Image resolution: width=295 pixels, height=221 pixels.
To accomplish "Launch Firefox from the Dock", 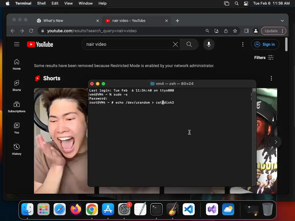I will click(76, 209).
